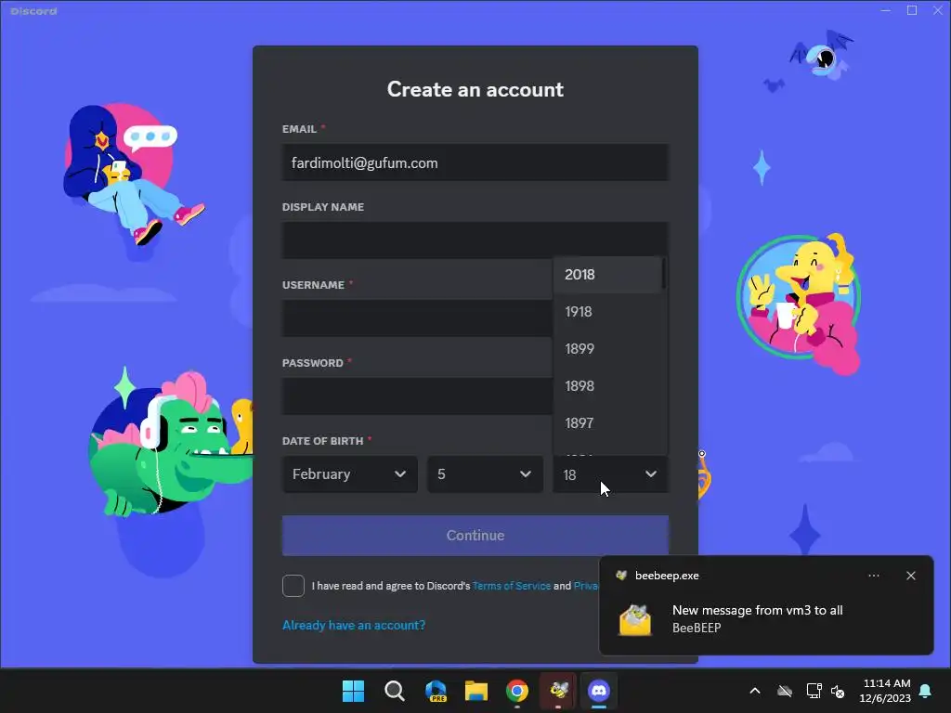Click the year dropdown chevron arrow
The width and height of the screenshot is (951, 713).
[x=651, y=474]
